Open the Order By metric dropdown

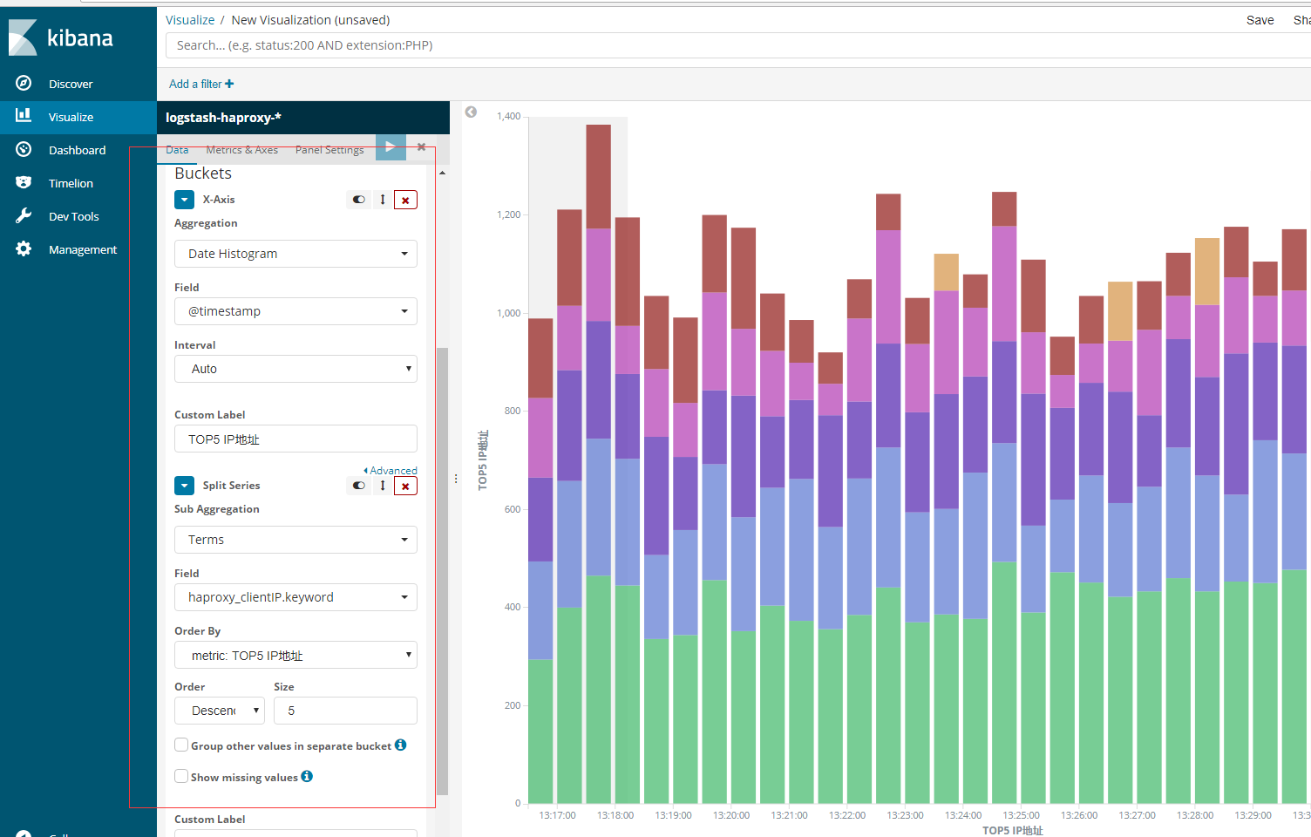pos(295,655)
